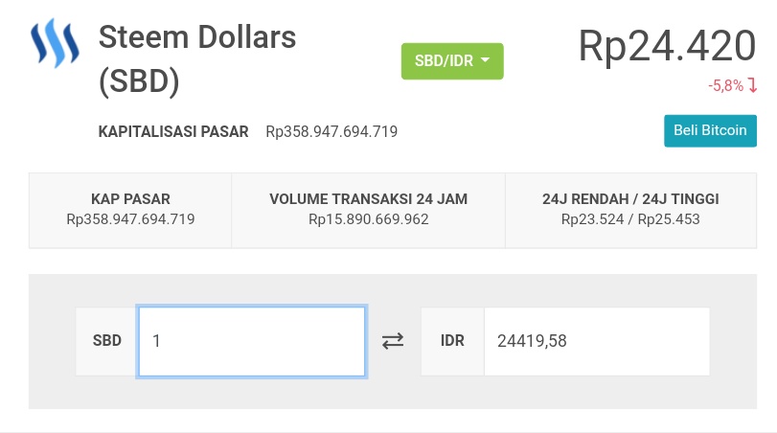Image resolution: width=777 pixels, height=433 pixels.
Task: Click the red downward trend arrow
Action: 752,86
